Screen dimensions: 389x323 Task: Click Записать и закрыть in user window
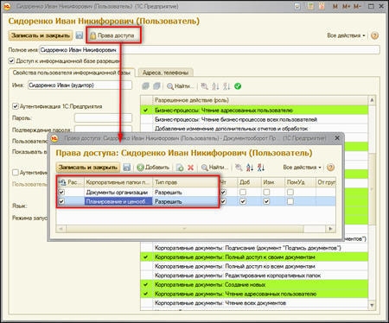41,35
